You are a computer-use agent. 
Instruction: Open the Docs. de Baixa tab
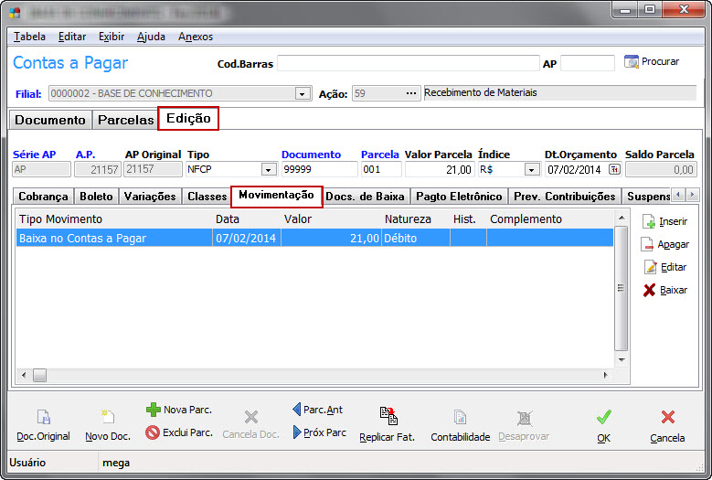366,196
